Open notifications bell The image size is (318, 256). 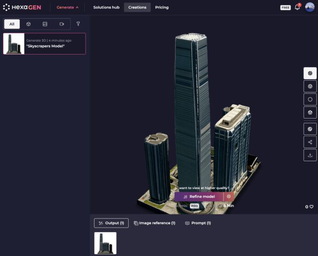[x=297, y=7]
